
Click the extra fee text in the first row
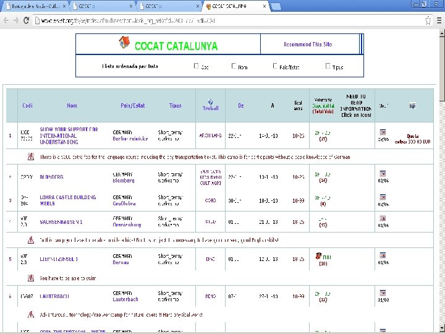(x=412, y=139)
